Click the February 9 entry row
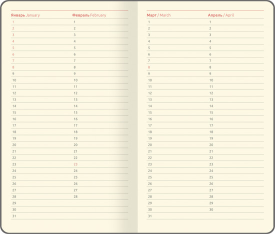The image size is (275, 234). [x=100, y=73]
